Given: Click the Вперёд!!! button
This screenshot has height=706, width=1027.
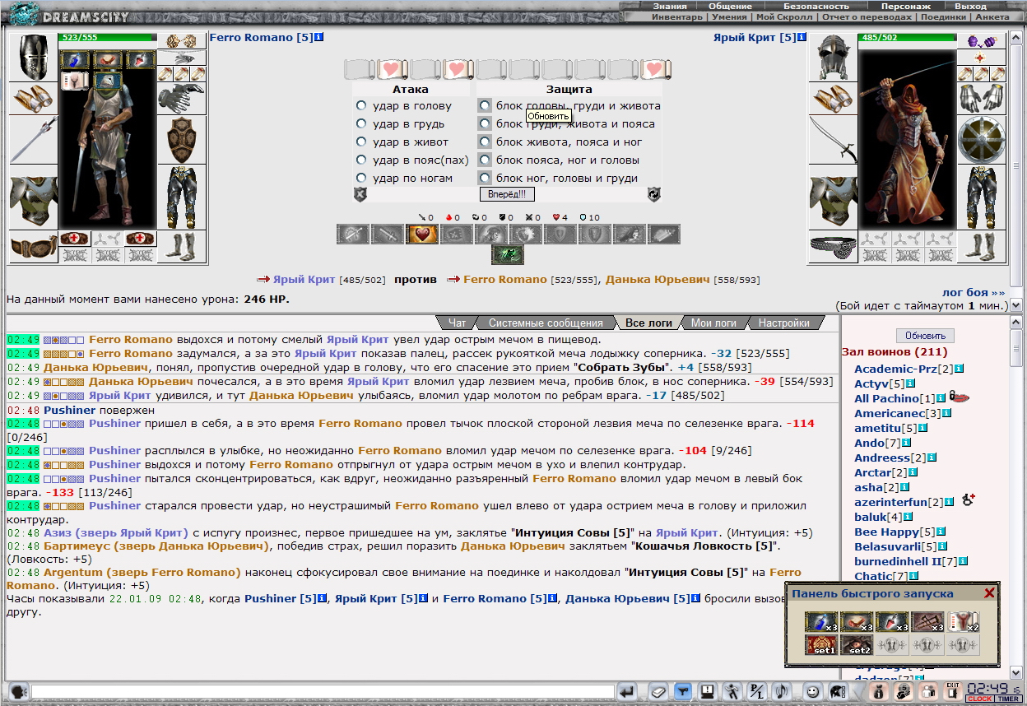Looking at the screenshot, I should (507, 195).
